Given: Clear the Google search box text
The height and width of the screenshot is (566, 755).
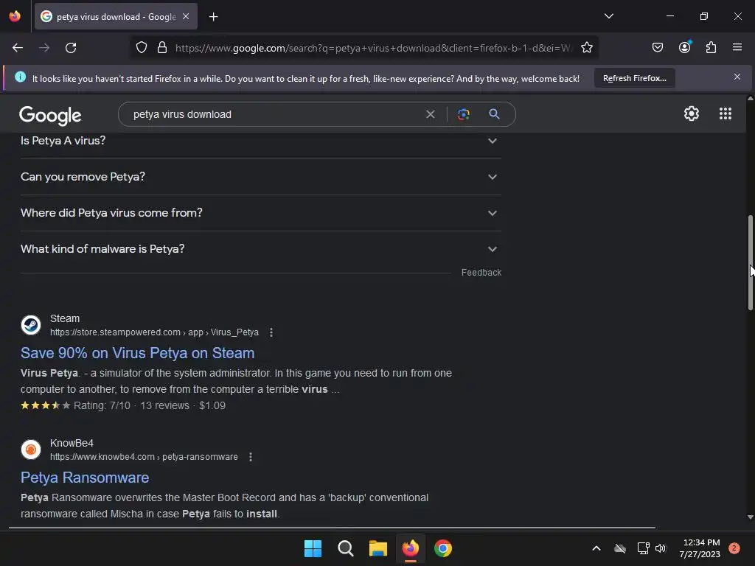Looking at the screenshot, I should click(x=430, y=114).
